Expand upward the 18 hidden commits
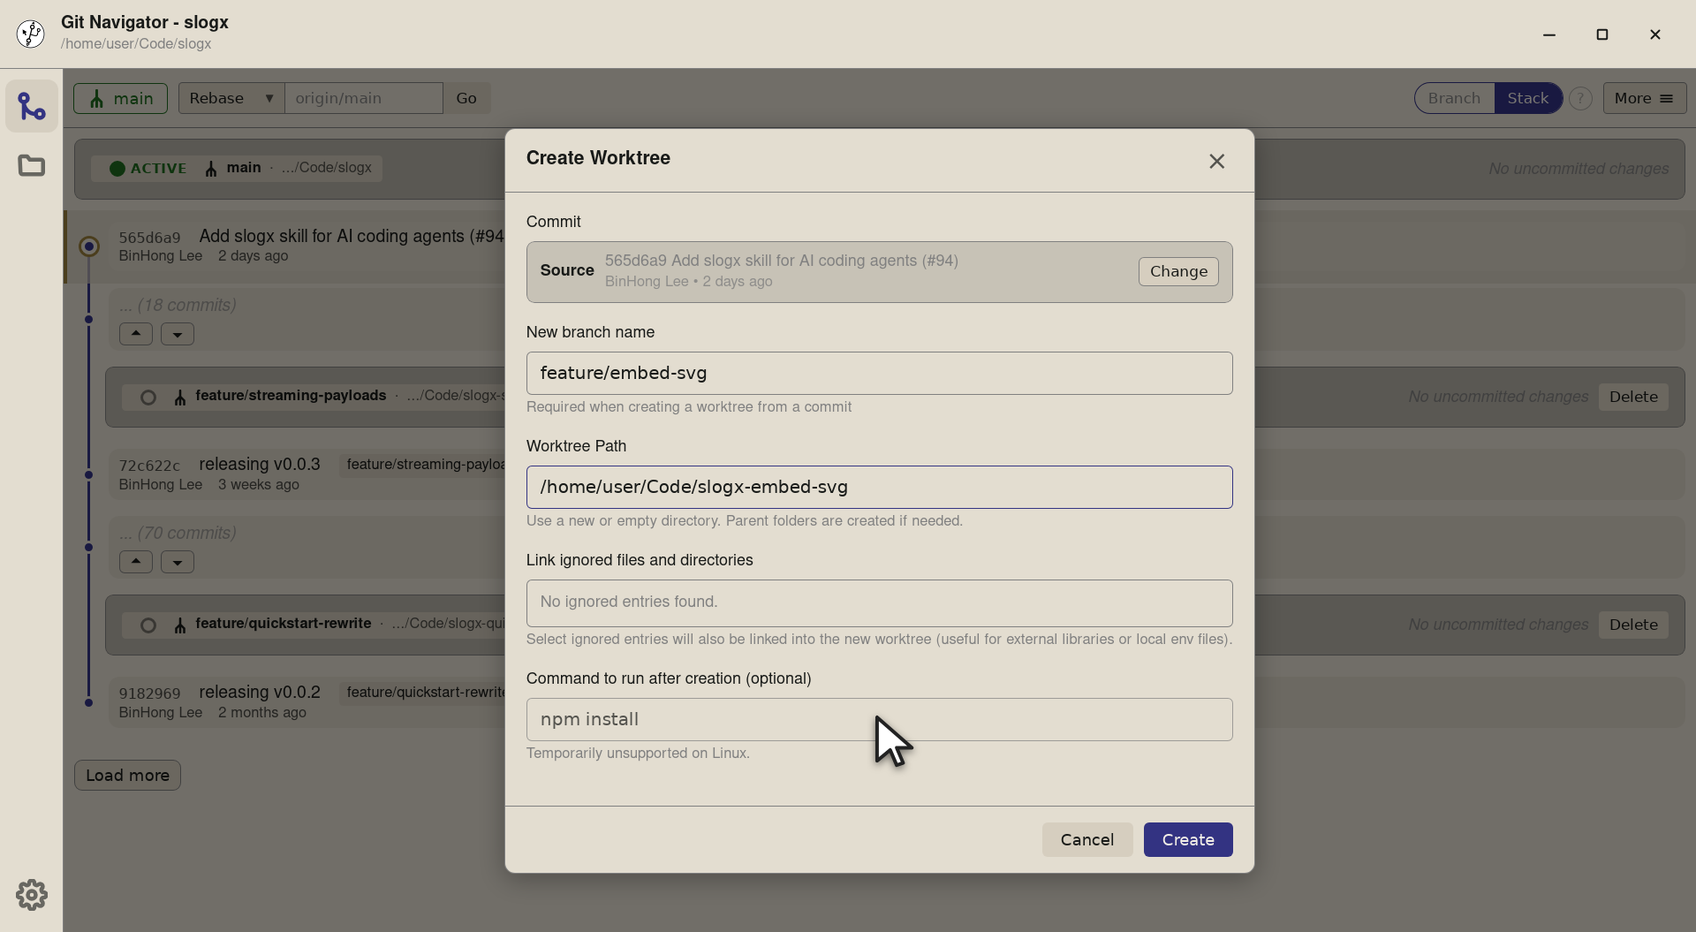This screenshot has height=932, width=1696. click(136, 334)
